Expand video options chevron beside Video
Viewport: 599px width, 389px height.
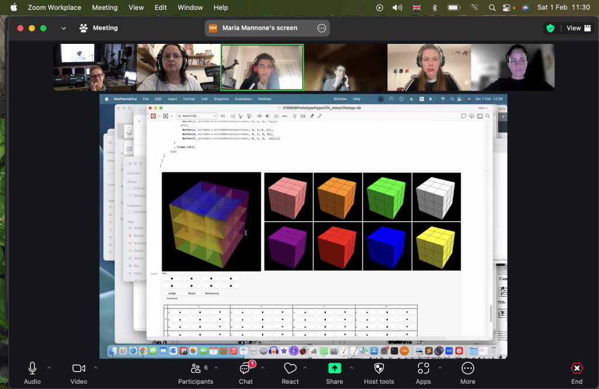(95, 368)
